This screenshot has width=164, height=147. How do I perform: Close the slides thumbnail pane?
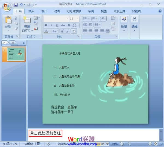[x=24, y=43]
